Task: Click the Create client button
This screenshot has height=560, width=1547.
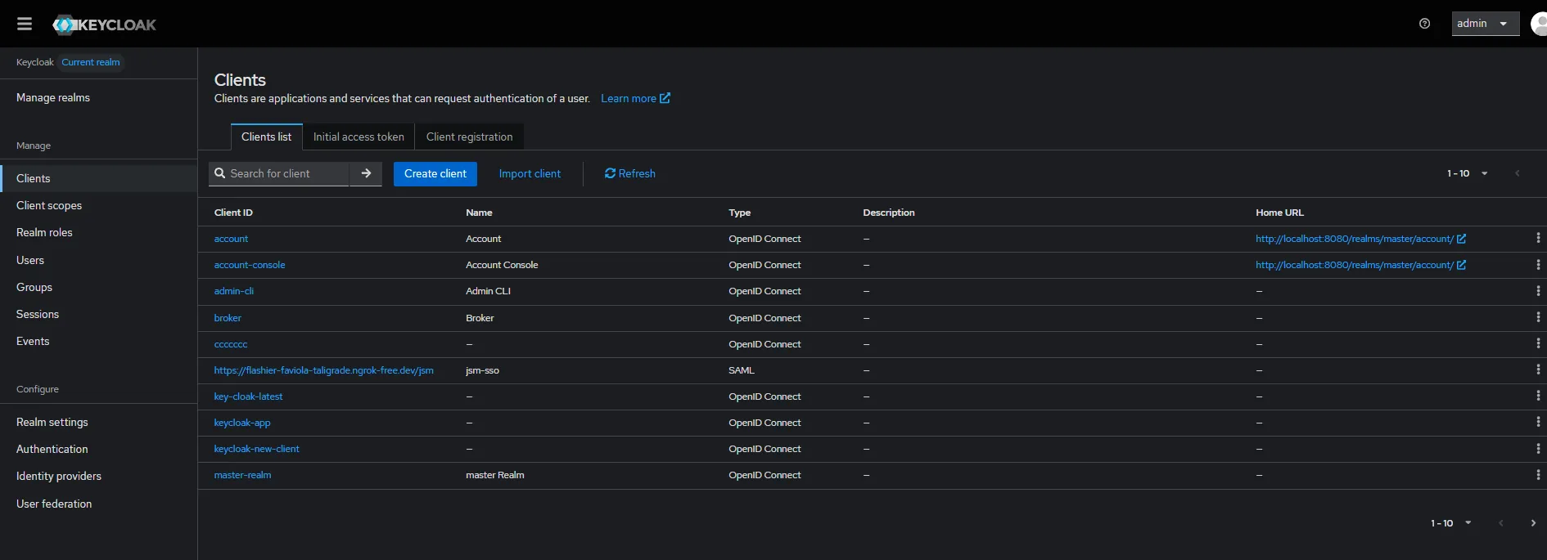Action: click(435, 173)
